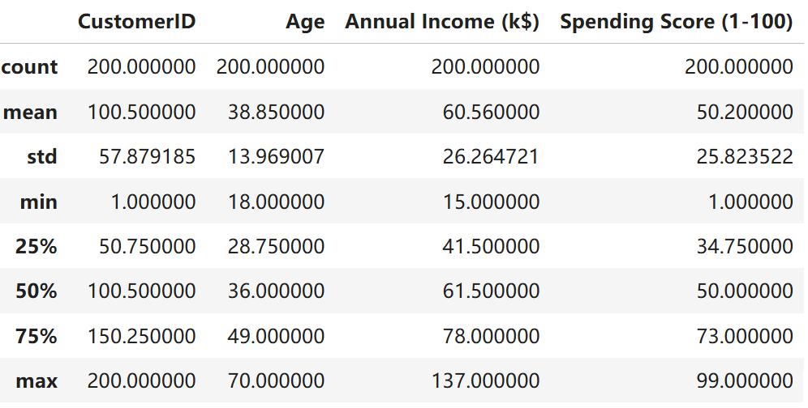Select the 25% Spending Score value 34.750000
The image size is (808, 408).
(745, 246)
